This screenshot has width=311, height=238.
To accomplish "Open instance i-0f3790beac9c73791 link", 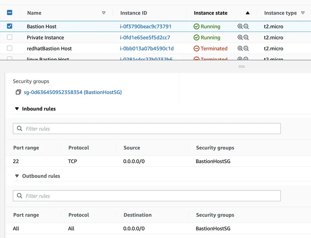I will 146,26.
